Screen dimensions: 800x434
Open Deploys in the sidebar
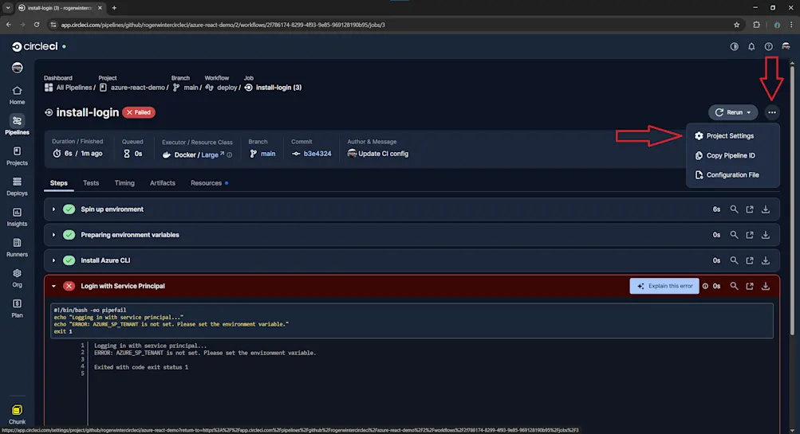tap(17, 186)
